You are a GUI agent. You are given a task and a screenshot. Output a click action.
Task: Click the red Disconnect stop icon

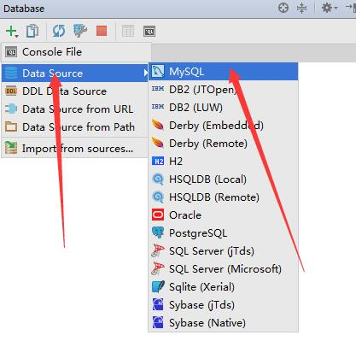click(x=102, y=31)
